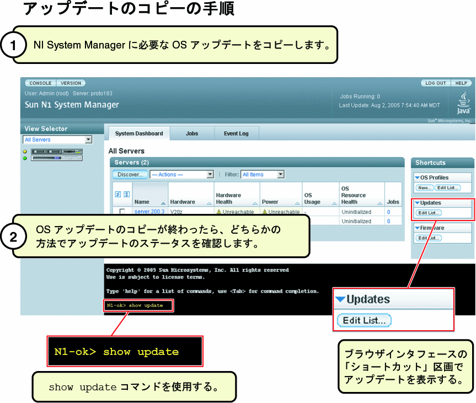The height and width of the screenshot is (403, 476).
Task: Click the deselect-all rows icon
Action: (127, 194)
